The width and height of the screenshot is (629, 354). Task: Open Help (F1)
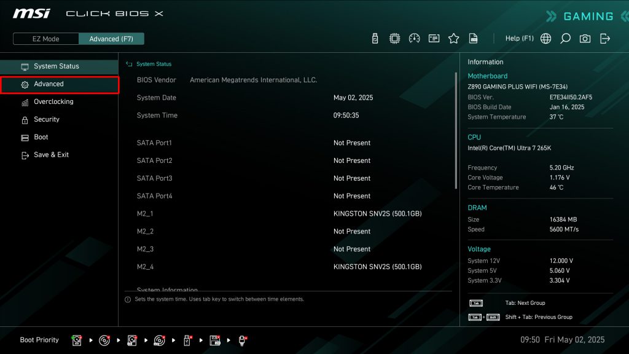(x=520, y=39)
